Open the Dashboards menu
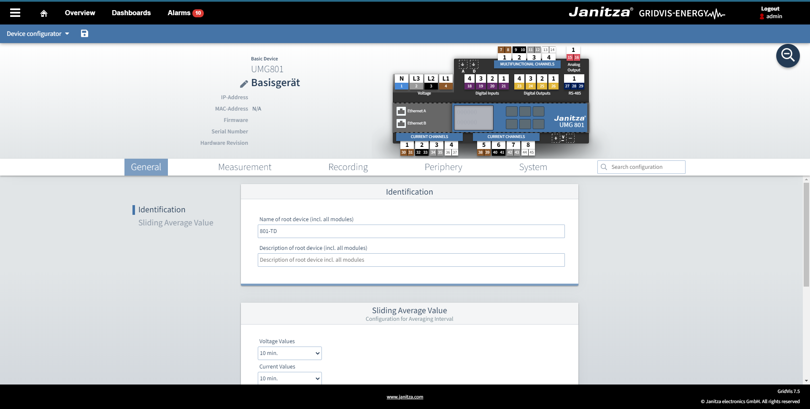 (x=131, y=13)
